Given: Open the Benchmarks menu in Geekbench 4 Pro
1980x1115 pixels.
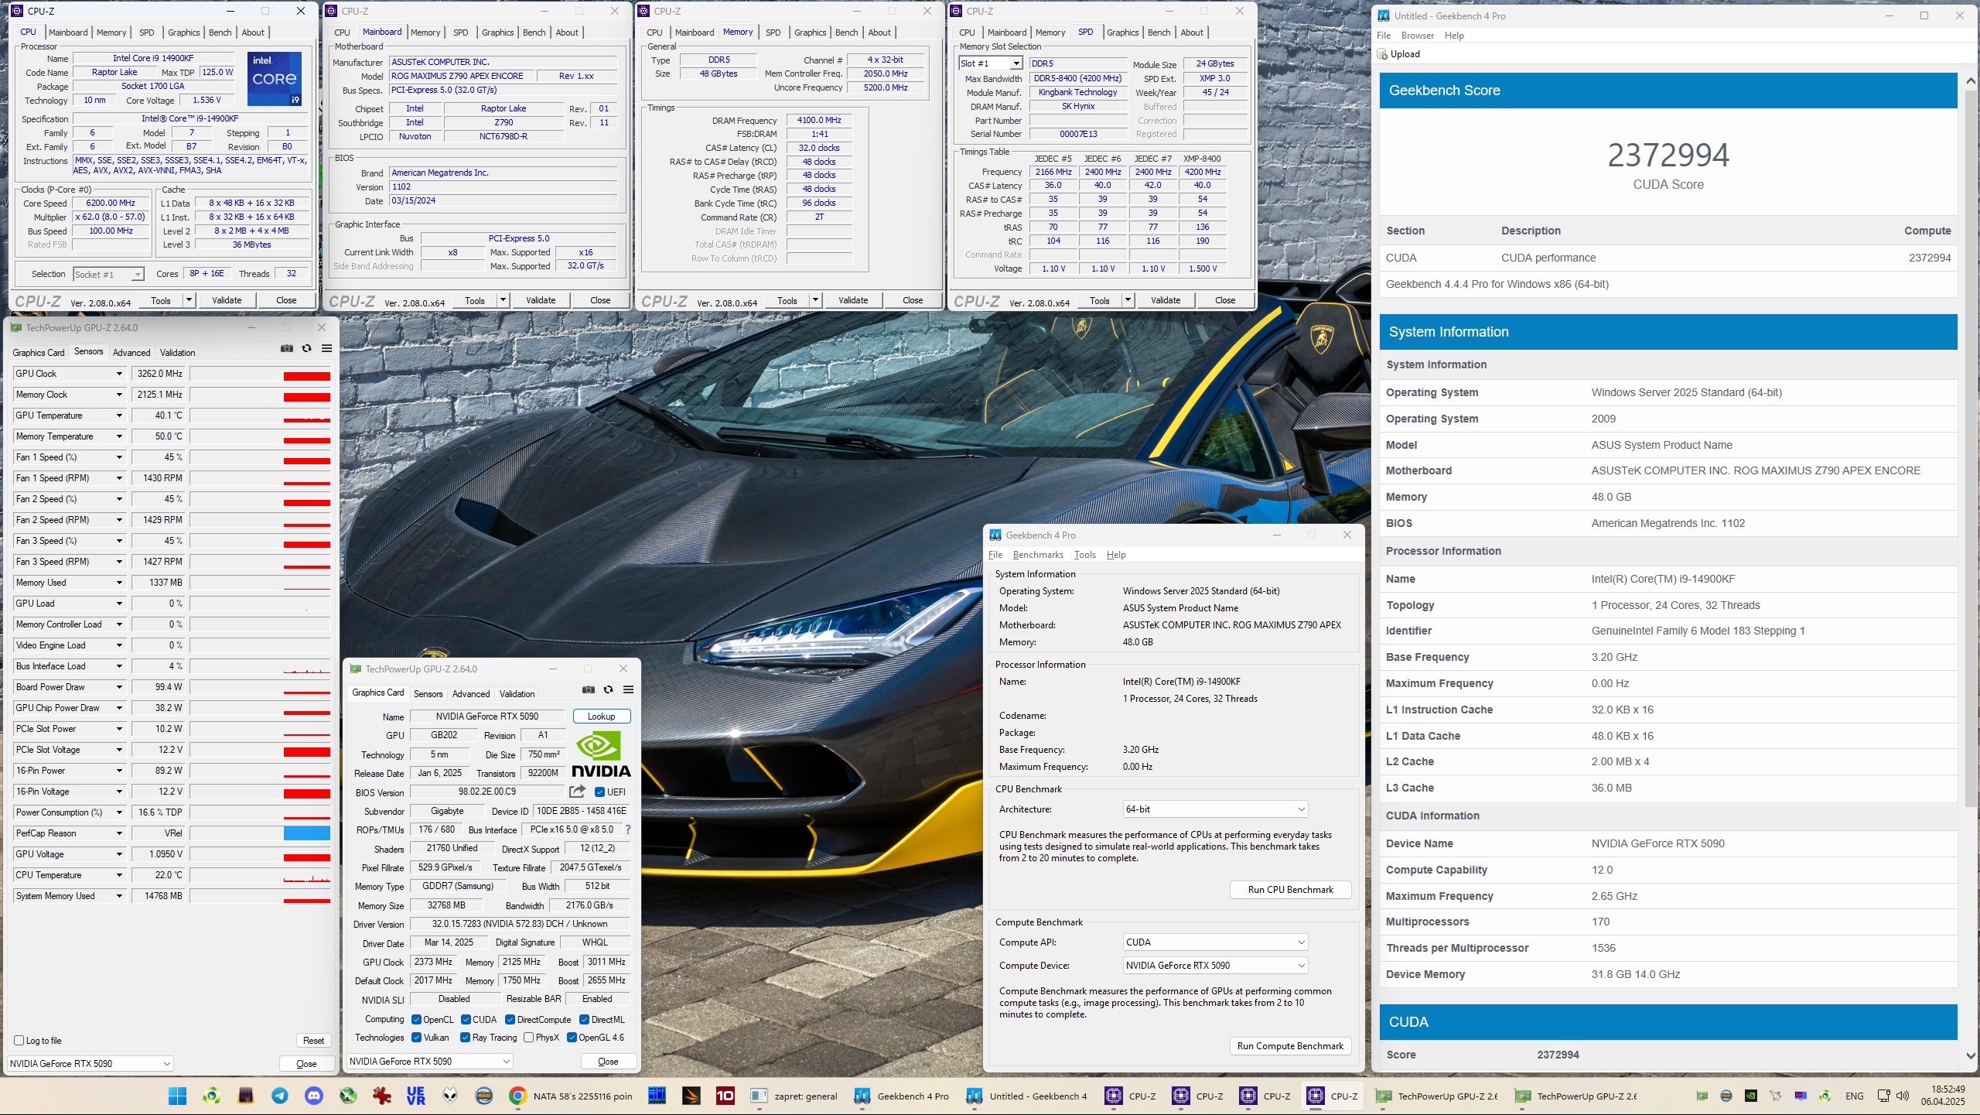Looking at the screenshot, I should (x=1038, y=555).
